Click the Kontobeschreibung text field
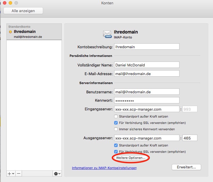This screenshot has width=213, height=182. coord(147,47)
